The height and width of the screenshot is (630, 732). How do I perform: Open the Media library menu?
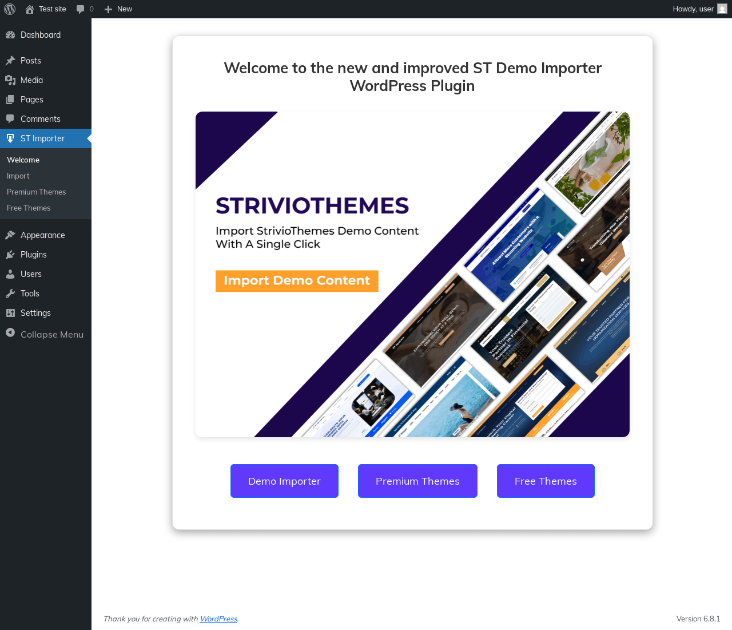[x=46, y=80]
